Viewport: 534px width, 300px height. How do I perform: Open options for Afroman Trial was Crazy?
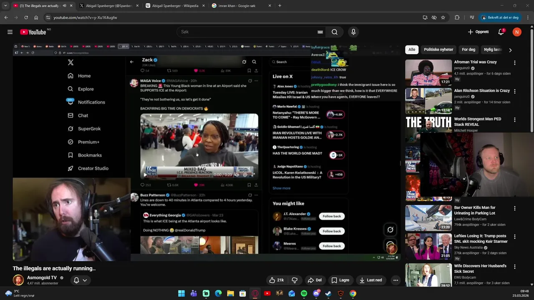(514, 62)
